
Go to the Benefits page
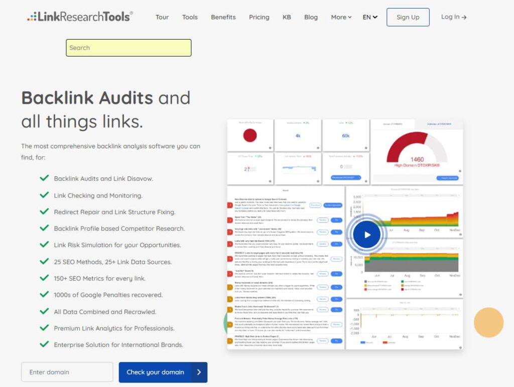coord(223,17)
